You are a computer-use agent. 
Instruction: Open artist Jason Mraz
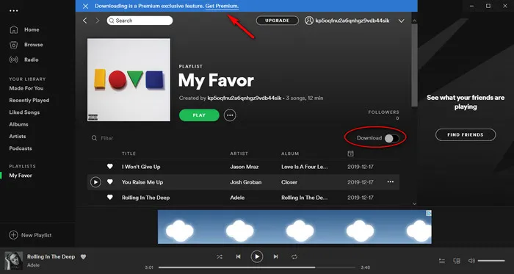click(245, 167)
